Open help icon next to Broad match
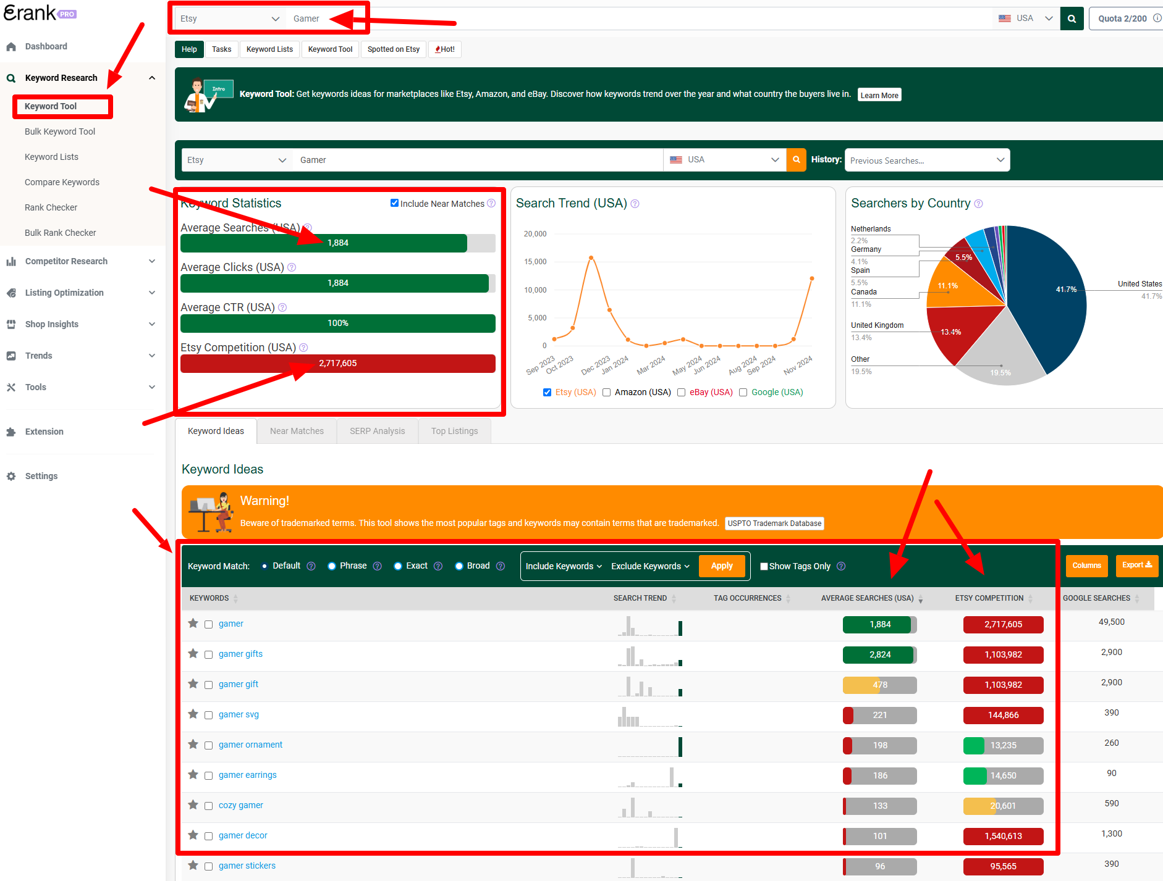Viewport: 1163px width, 881px height. coord(501,566)
